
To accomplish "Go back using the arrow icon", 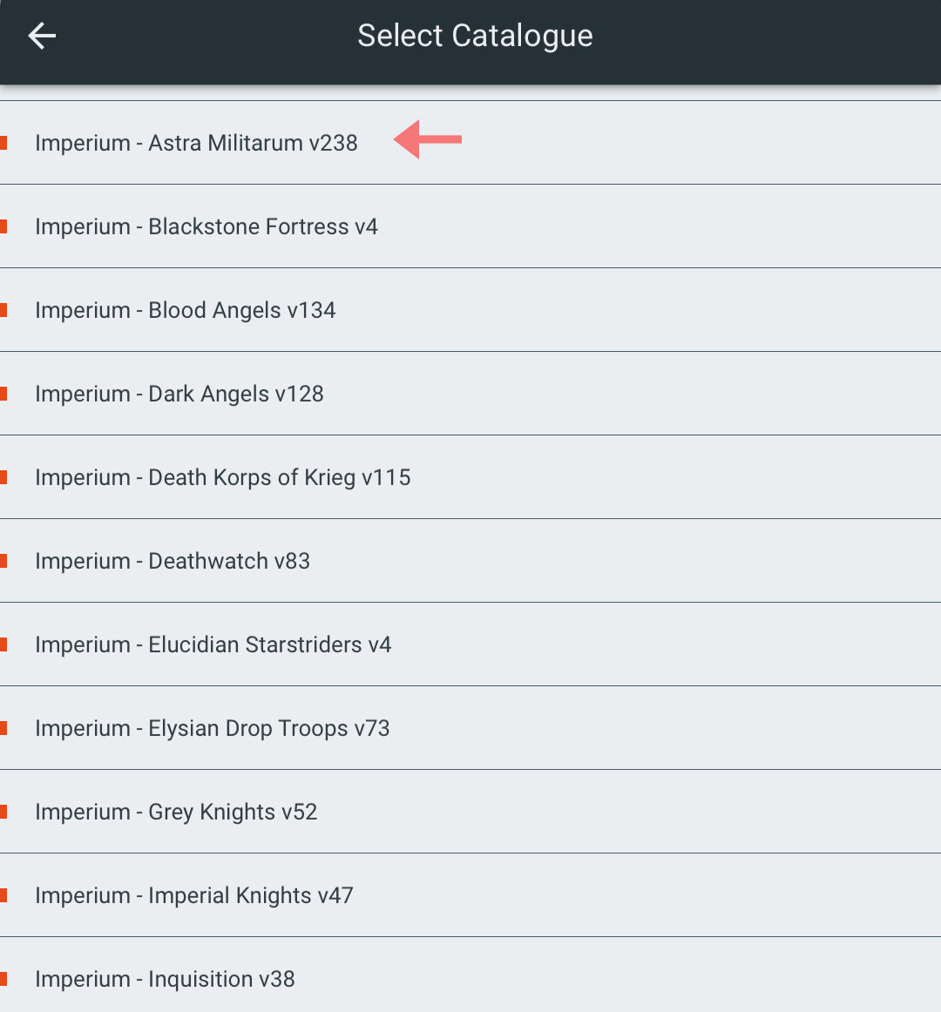I will (42, 36).
